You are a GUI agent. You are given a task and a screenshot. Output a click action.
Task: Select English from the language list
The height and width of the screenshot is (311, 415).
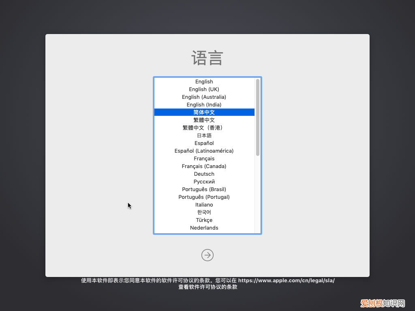click(204, 82)
